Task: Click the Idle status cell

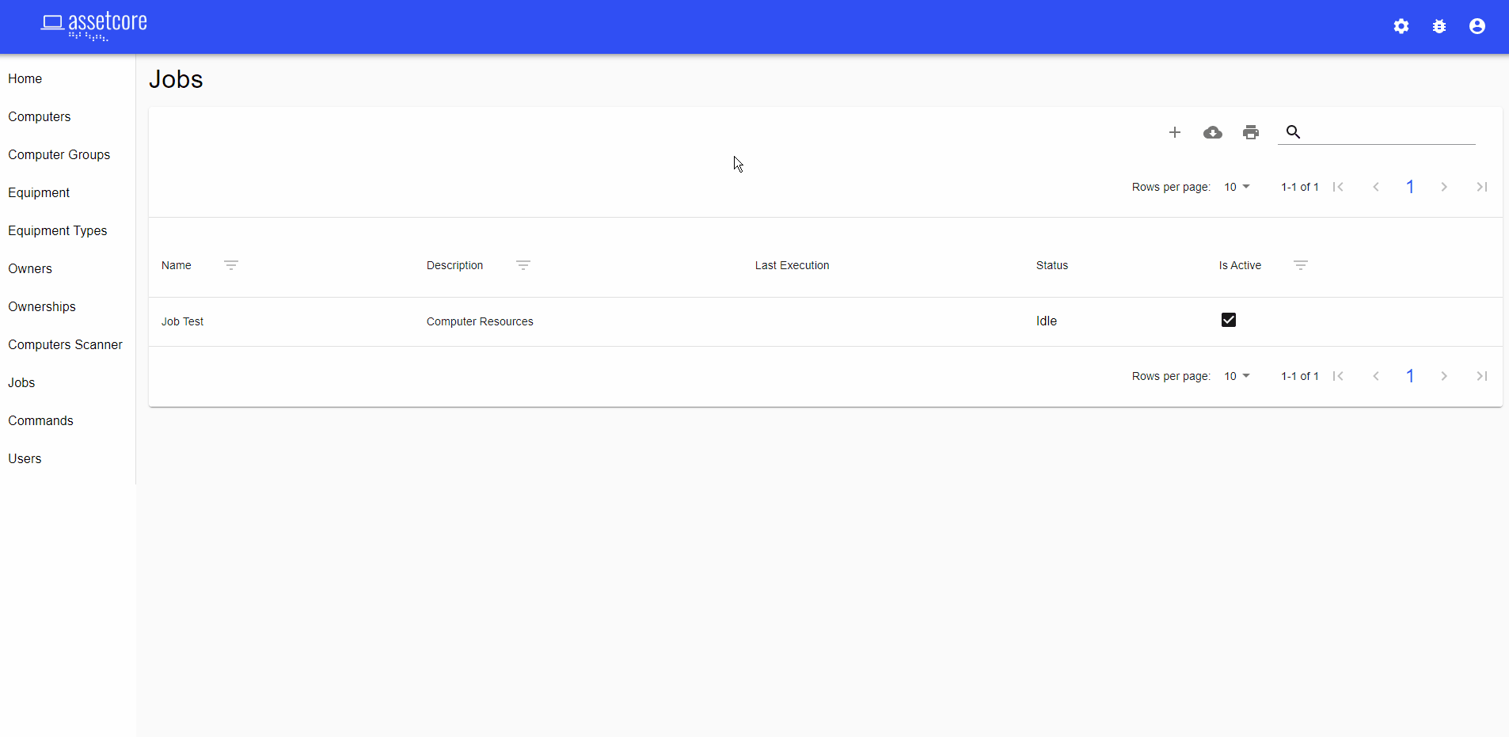Action: pyautogui.click(x=1047, y=321)
